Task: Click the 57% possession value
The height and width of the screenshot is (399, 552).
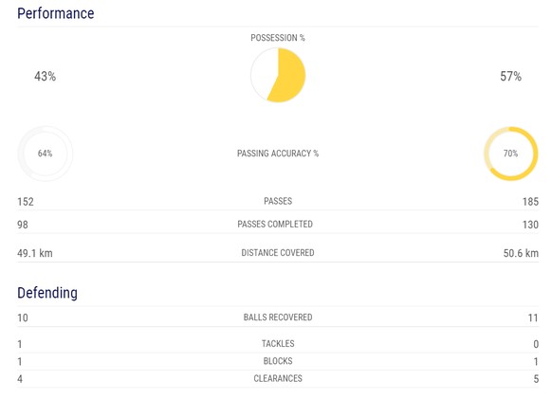Action: coord(511,77)
